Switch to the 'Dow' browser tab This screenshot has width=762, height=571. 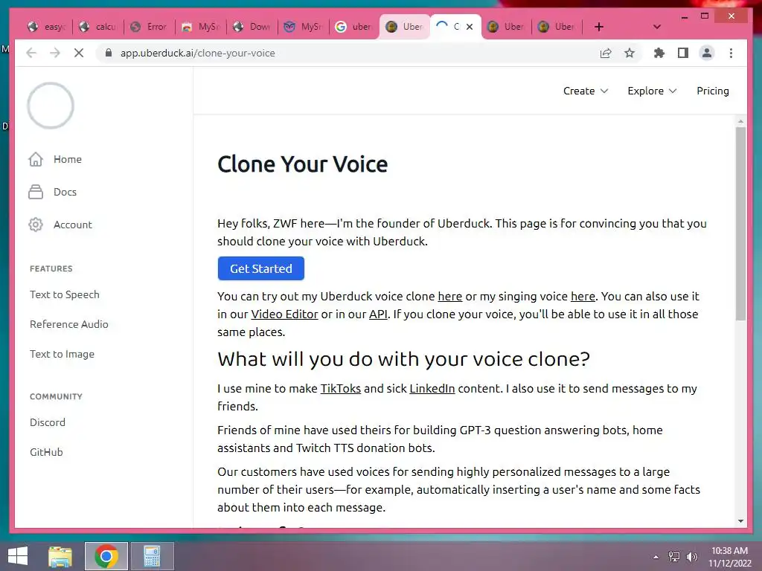click(252, 27)
